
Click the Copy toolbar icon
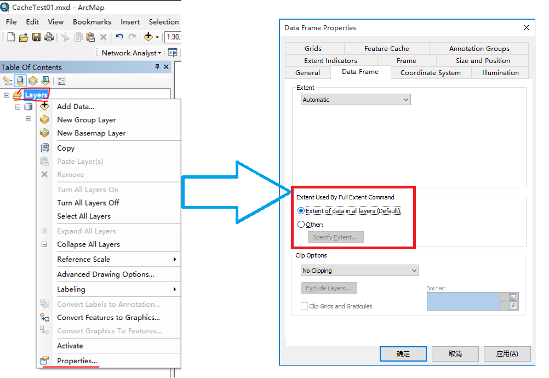[x=78, y=37]
